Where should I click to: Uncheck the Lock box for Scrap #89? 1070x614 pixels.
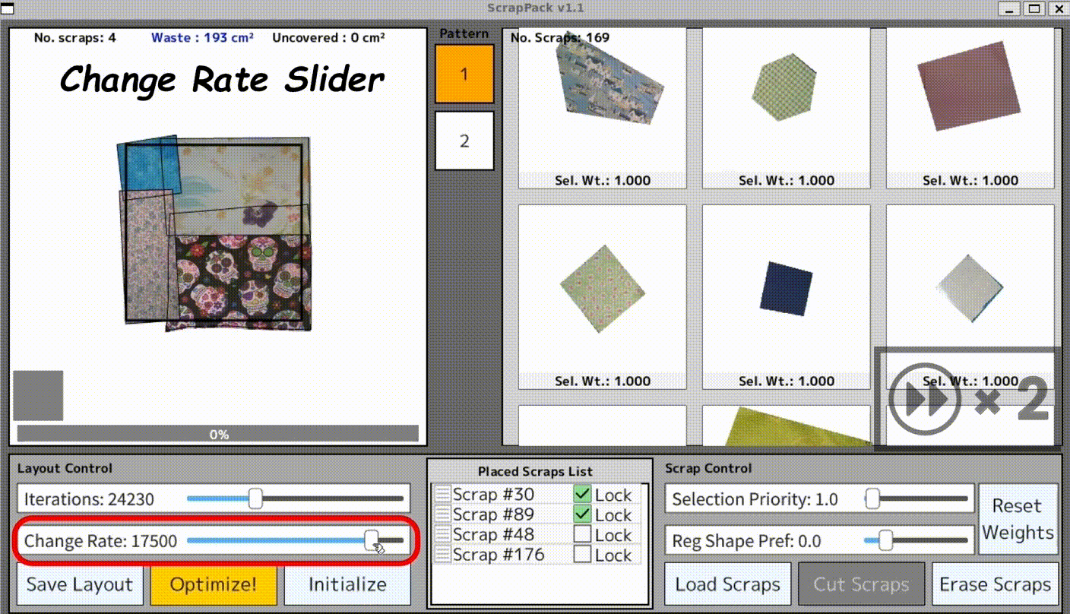[582, 514]
